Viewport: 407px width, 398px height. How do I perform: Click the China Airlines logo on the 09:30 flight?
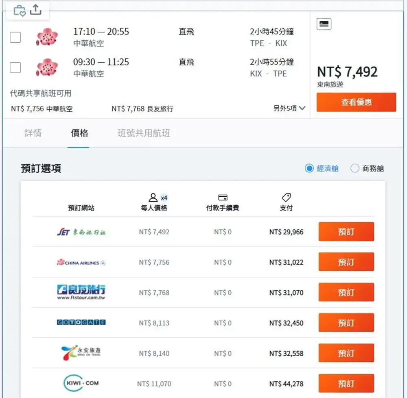(47, 67)
